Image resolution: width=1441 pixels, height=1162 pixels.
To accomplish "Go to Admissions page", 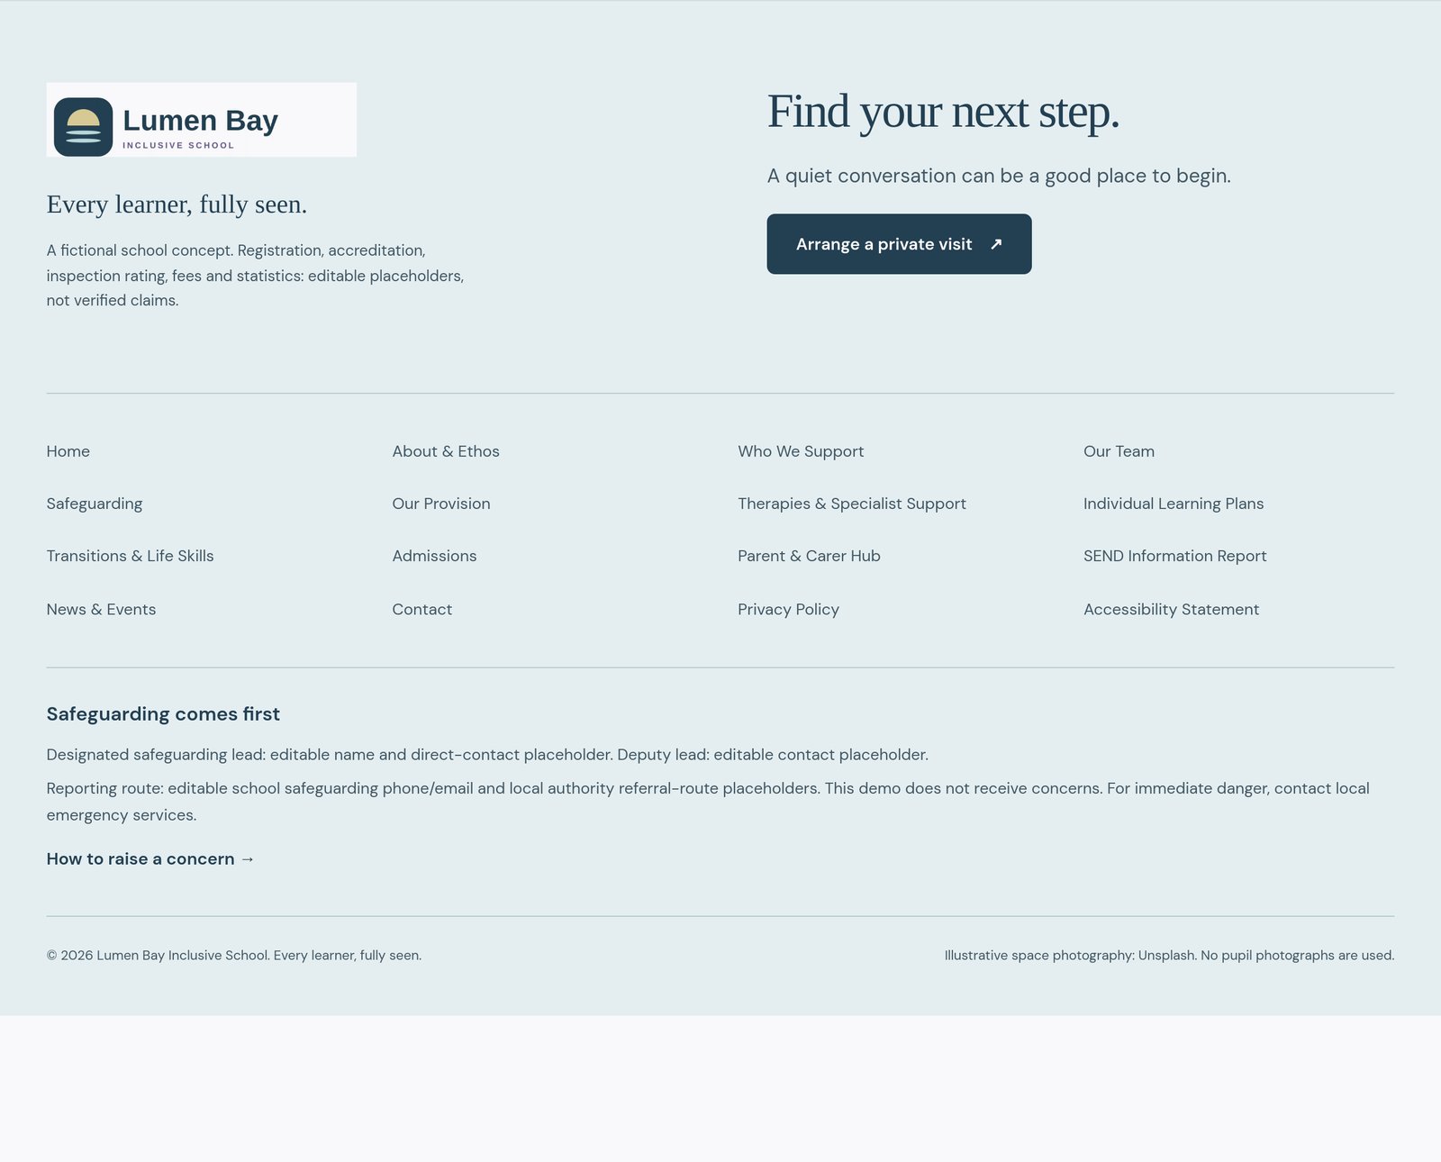I will (434, 556).
